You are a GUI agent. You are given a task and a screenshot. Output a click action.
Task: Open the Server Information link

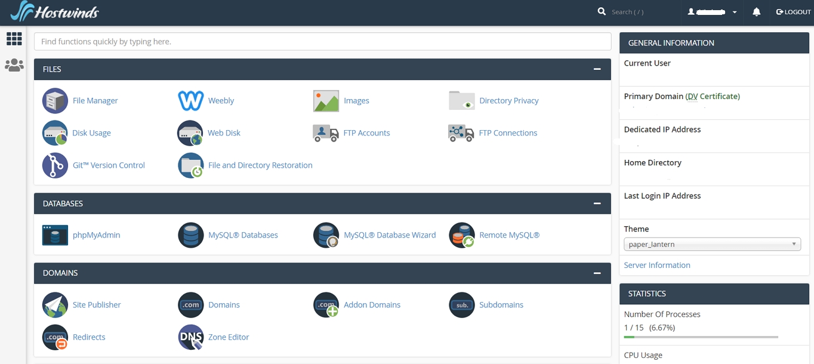[x=657, y=265]
